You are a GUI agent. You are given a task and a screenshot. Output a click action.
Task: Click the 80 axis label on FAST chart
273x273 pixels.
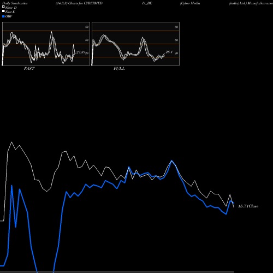[87, 27]
